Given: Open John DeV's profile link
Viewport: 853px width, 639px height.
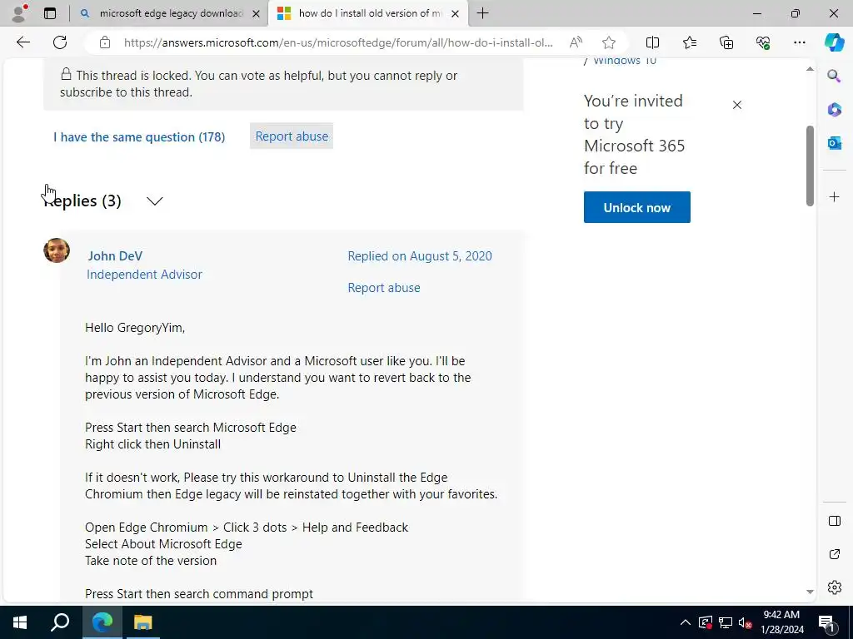Looking at the screenshot, I should (x=115, y=256).
